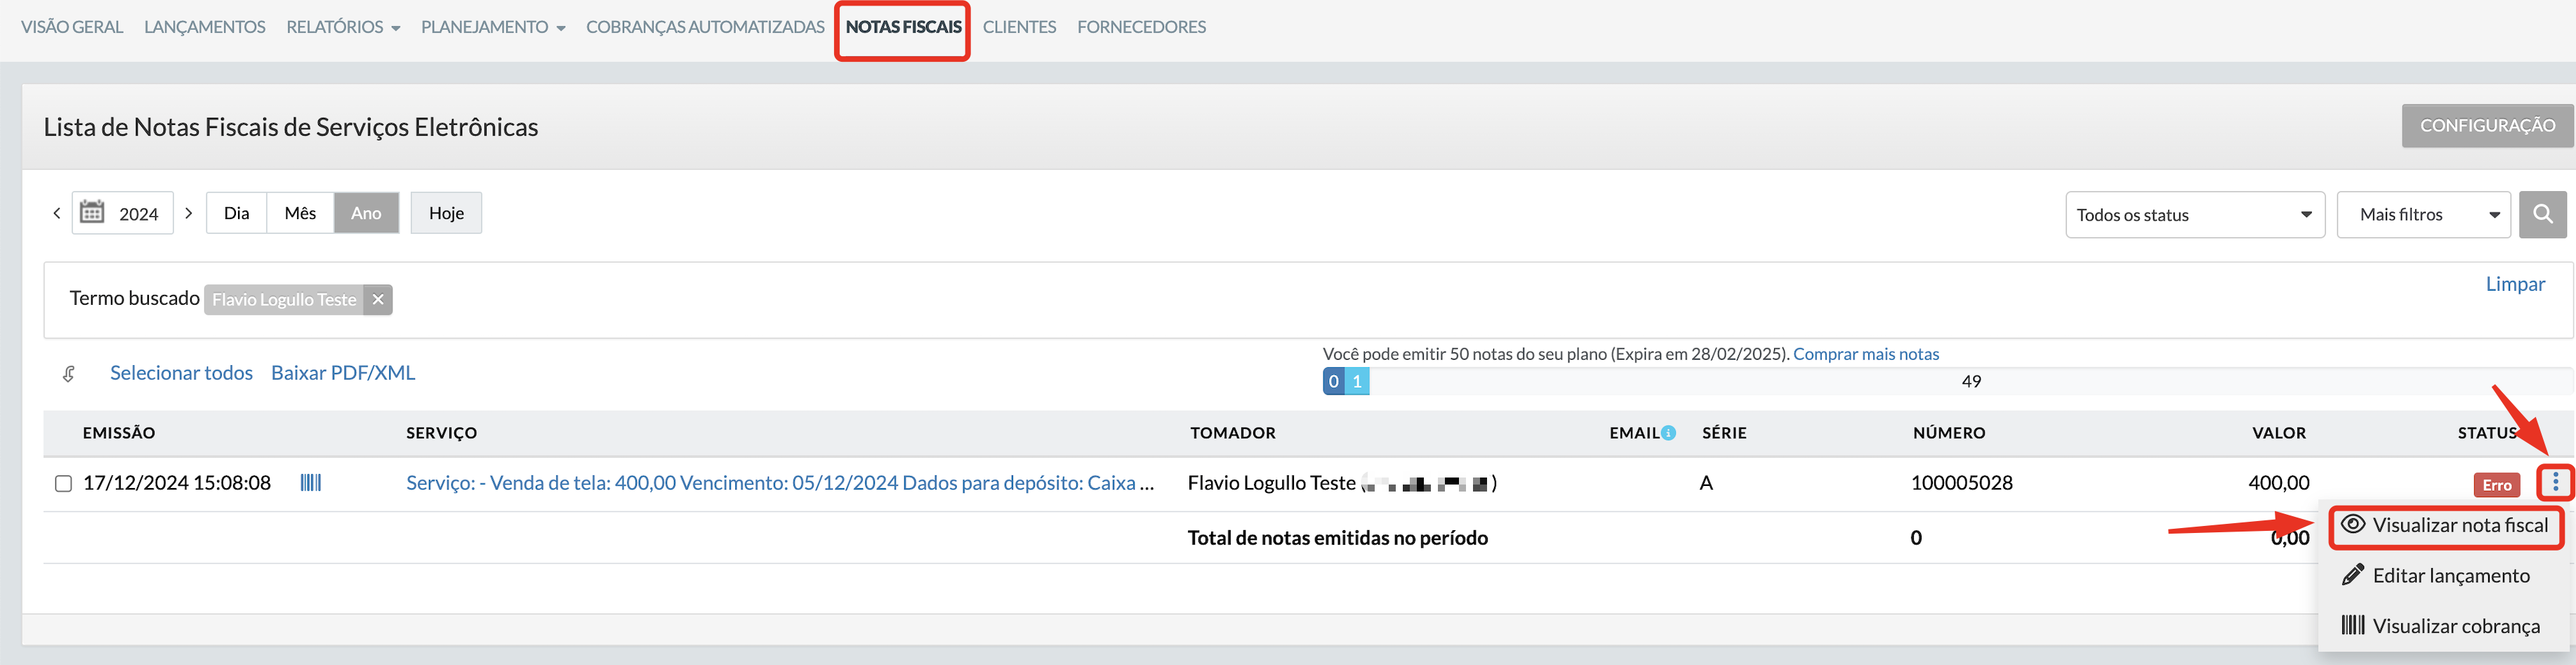Click tomador Flavio Logullo Teste cell
The height and width of the screenshot is (665, 2576).
pyautogui.click(x=1342, y=483)
